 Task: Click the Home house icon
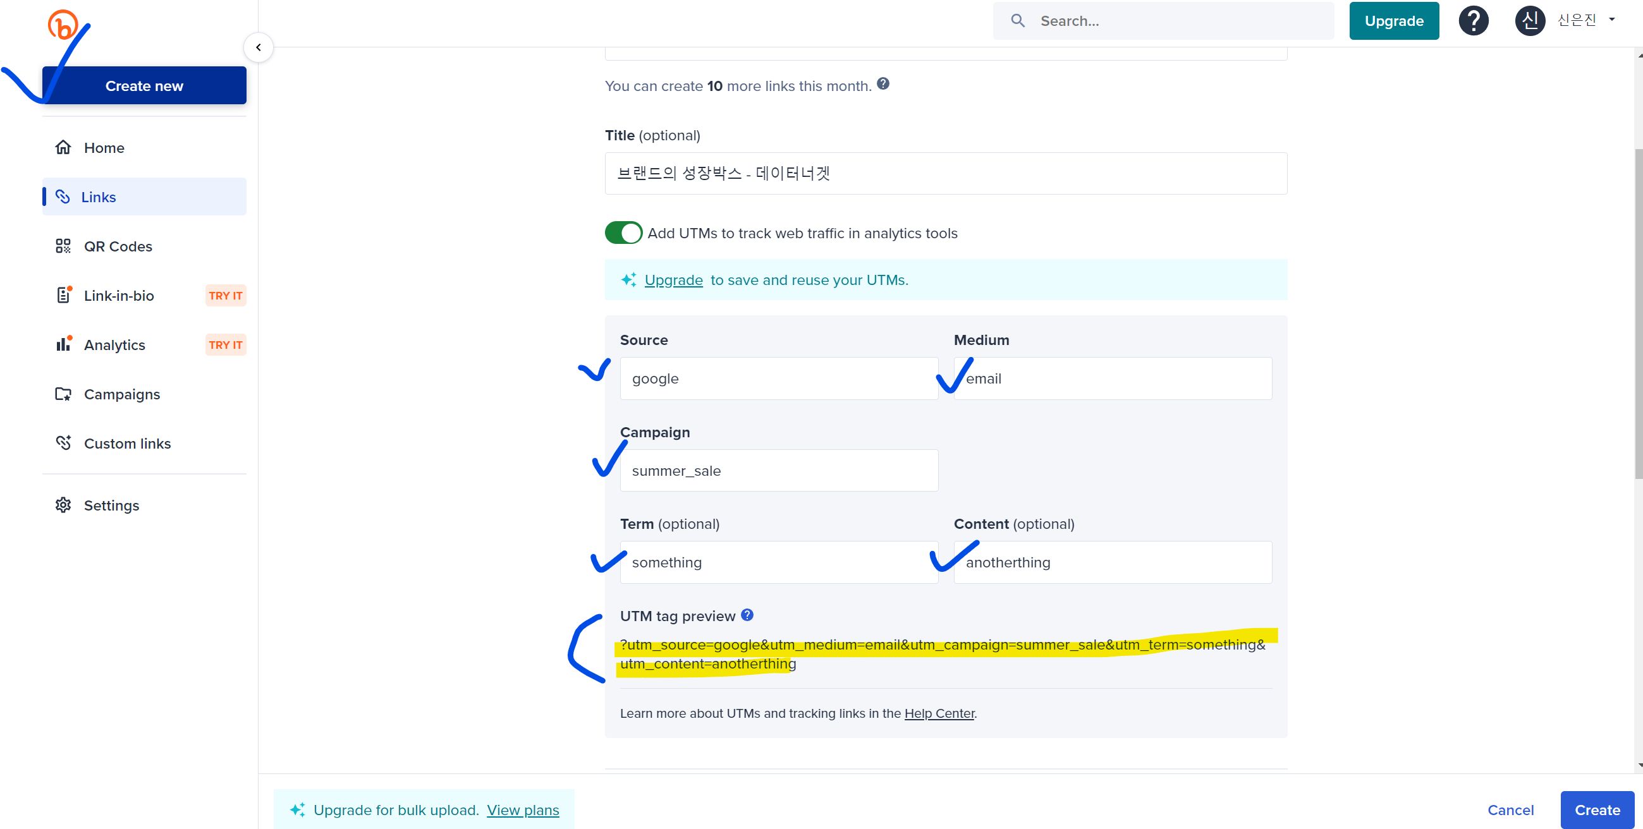point(63,147)
